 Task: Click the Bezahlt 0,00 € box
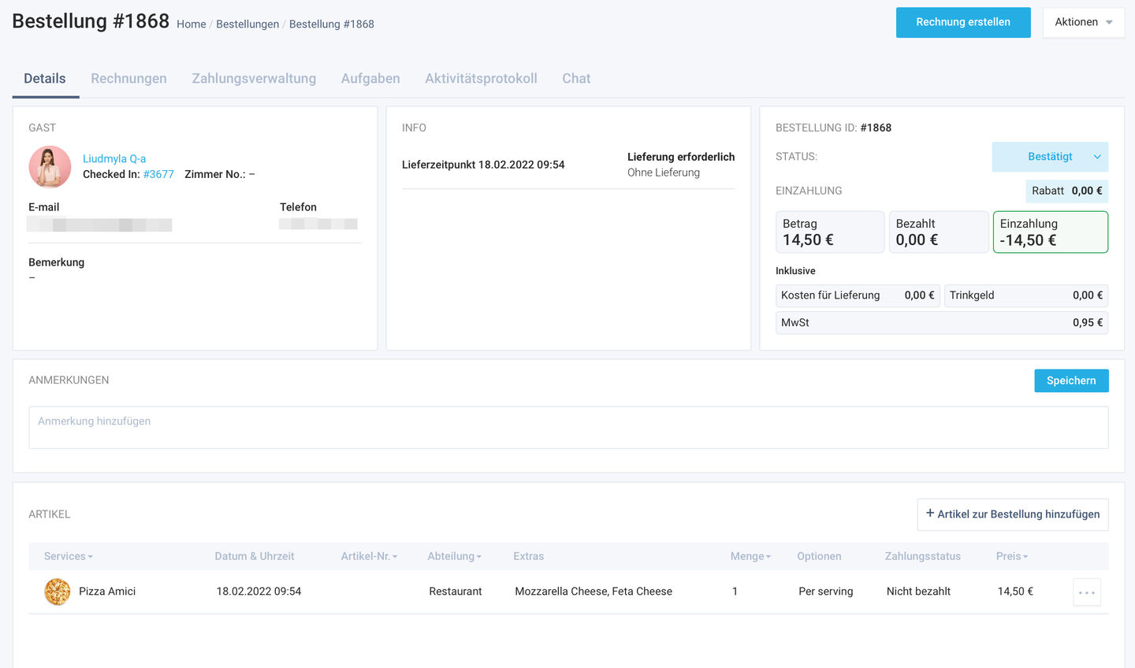click(939, 232)
